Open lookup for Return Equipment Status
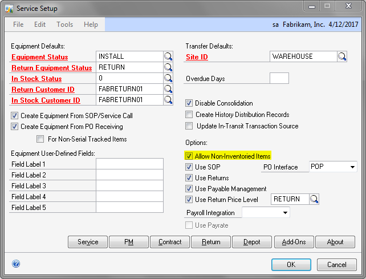 tap(168, 67)
